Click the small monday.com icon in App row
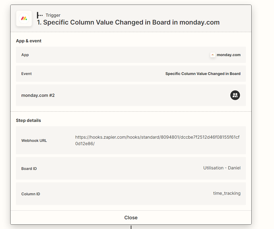The image size is (274, 229). (x=213, y=55)
